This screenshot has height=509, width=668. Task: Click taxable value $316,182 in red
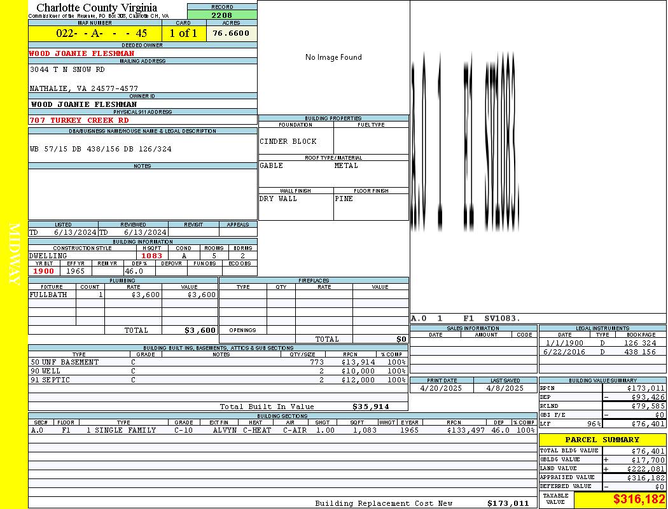639,499
